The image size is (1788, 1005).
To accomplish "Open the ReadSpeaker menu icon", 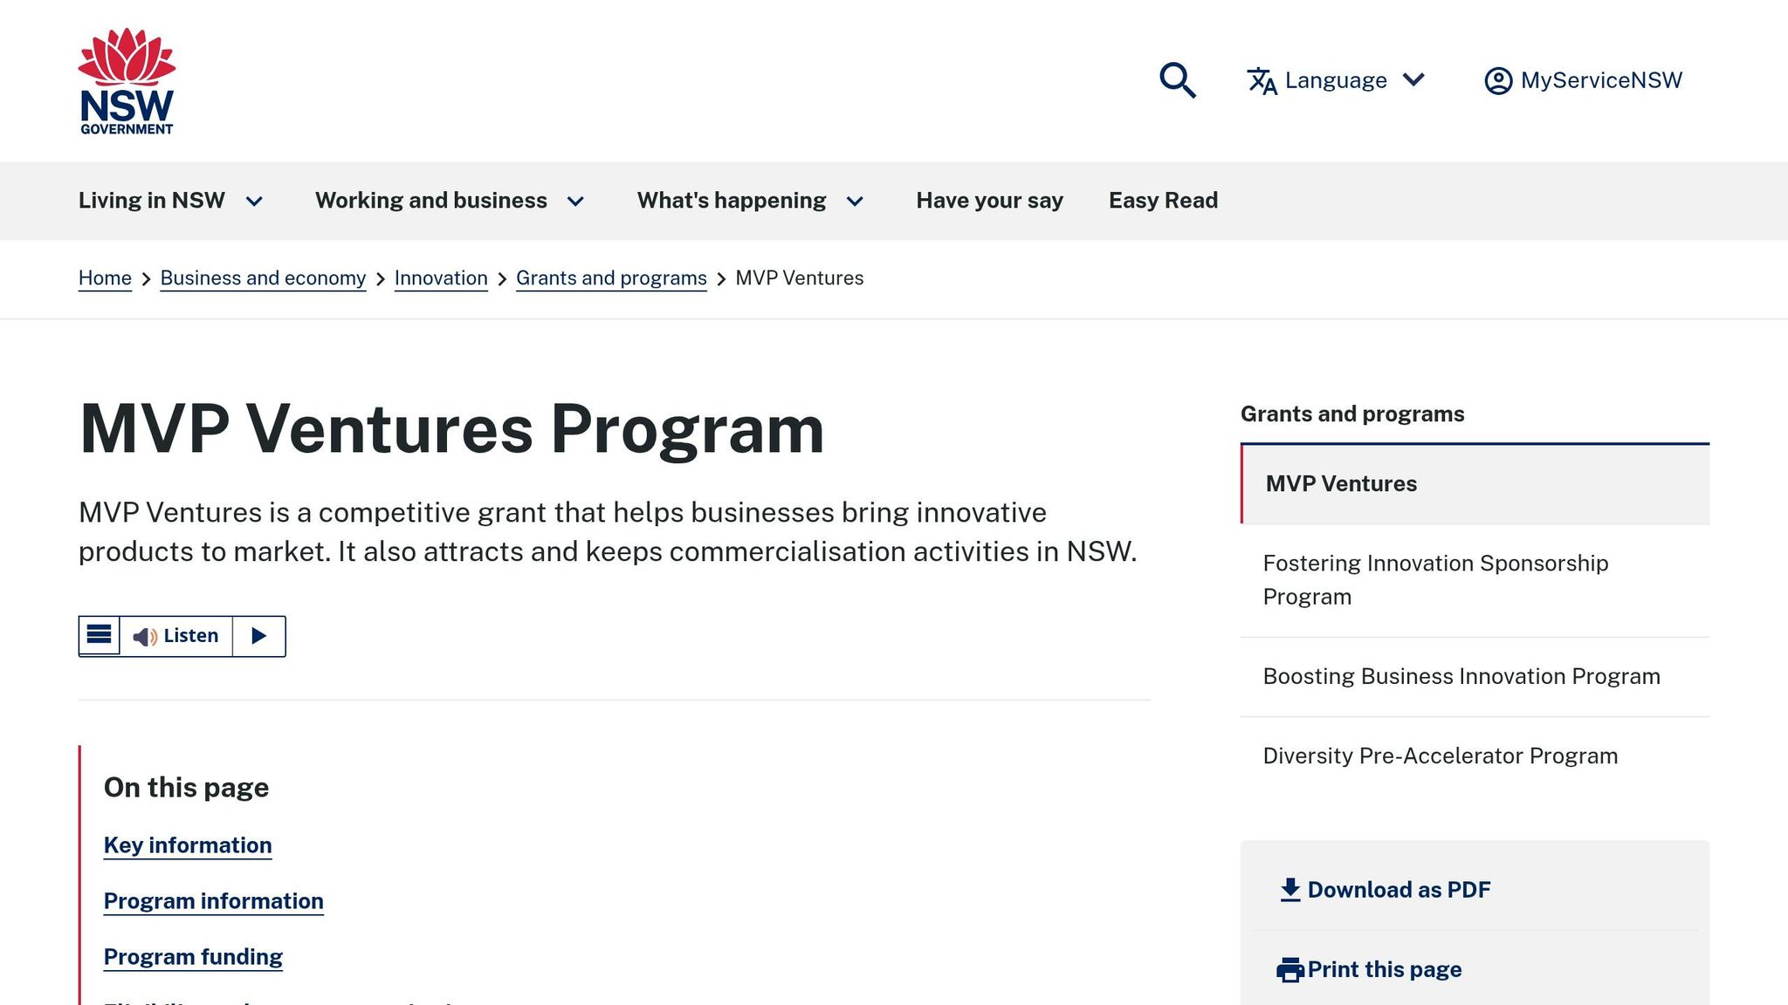I will click(98, 635).
